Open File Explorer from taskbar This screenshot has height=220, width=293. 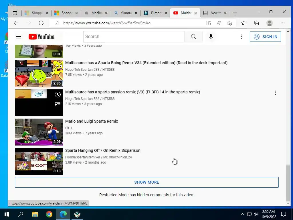click(x=35, y=214)
